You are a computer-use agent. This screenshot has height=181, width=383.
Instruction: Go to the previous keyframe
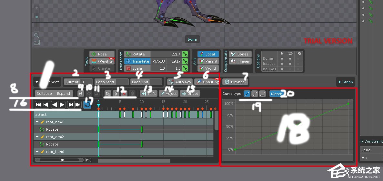tap(46, 105)
